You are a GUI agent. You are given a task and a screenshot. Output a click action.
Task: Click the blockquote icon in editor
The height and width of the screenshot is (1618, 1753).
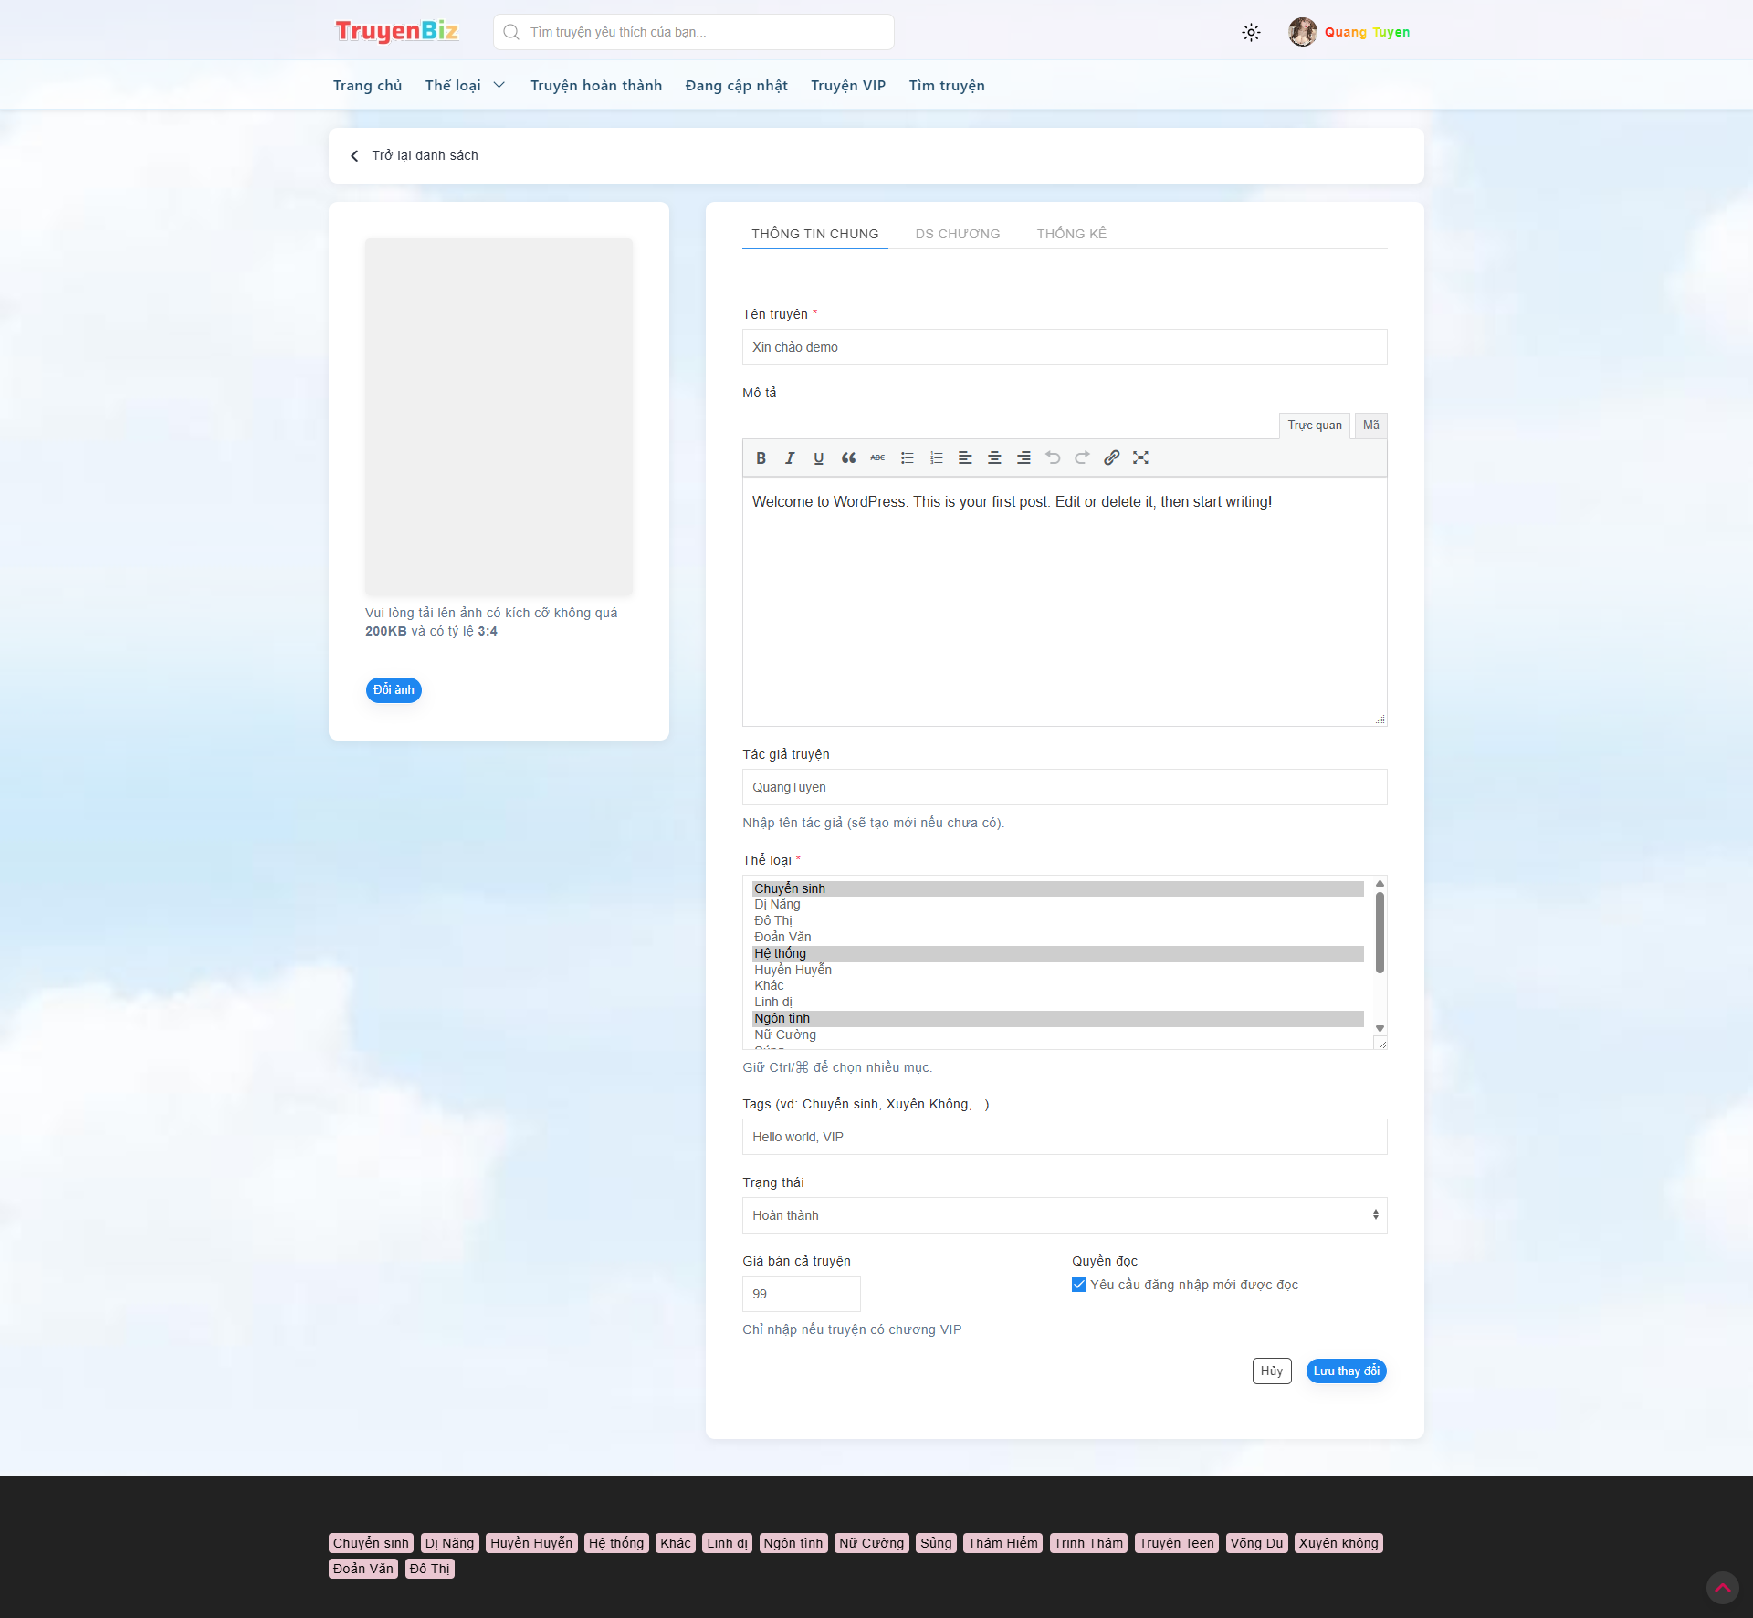coord(848,458)
